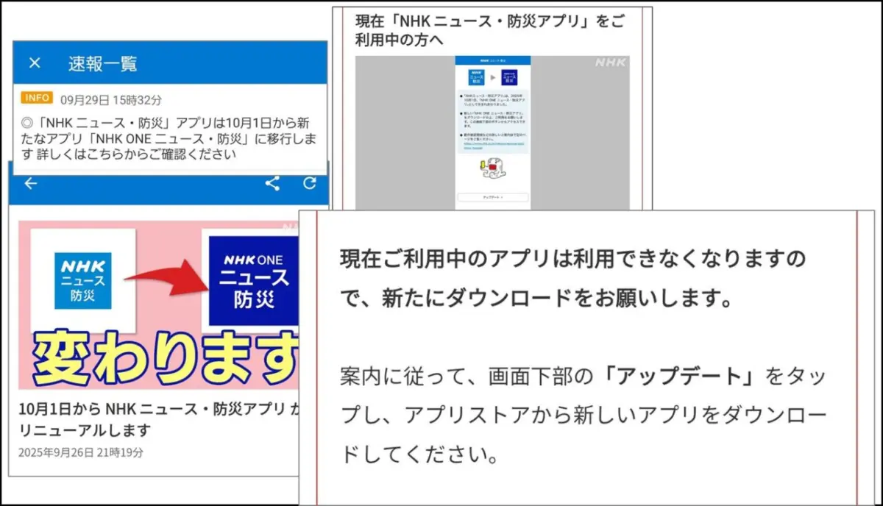Viewport: 883px width, 506px height.
Task: Open the pink 変わります banner image
Action: click(159, 304)
